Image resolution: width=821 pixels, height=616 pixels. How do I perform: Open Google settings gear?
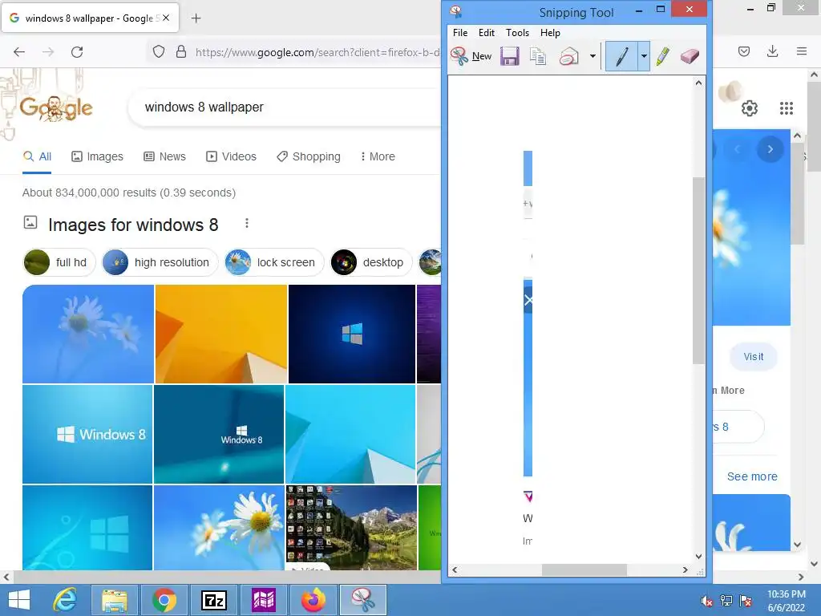[750, 108]
